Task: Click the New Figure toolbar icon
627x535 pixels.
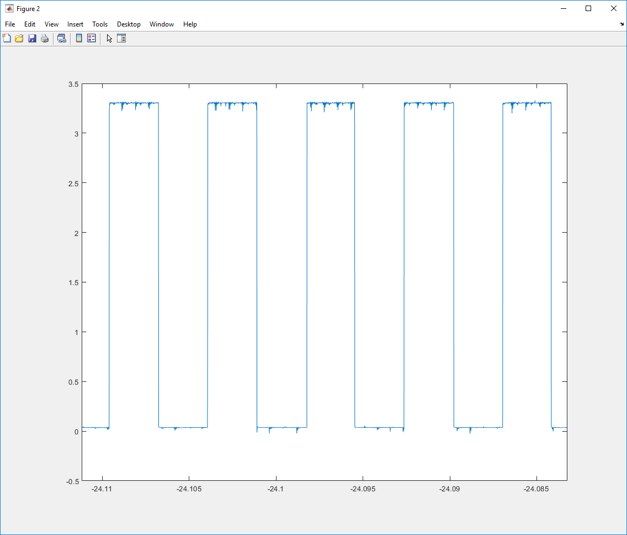Action: tap(7, 39)
